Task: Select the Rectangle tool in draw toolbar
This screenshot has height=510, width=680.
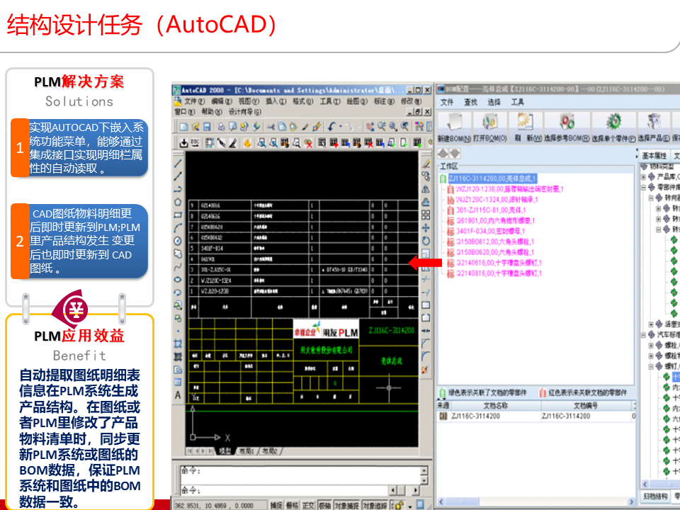Action: [178, 215]
